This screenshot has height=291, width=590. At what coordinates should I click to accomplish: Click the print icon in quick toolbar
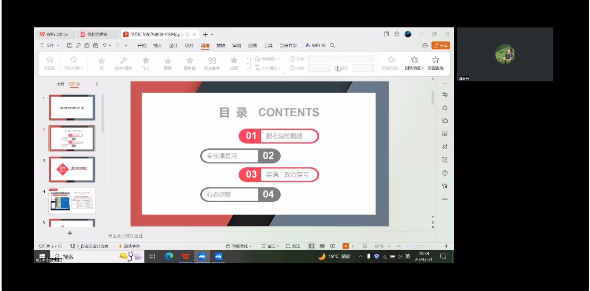[x=87, y=46]
